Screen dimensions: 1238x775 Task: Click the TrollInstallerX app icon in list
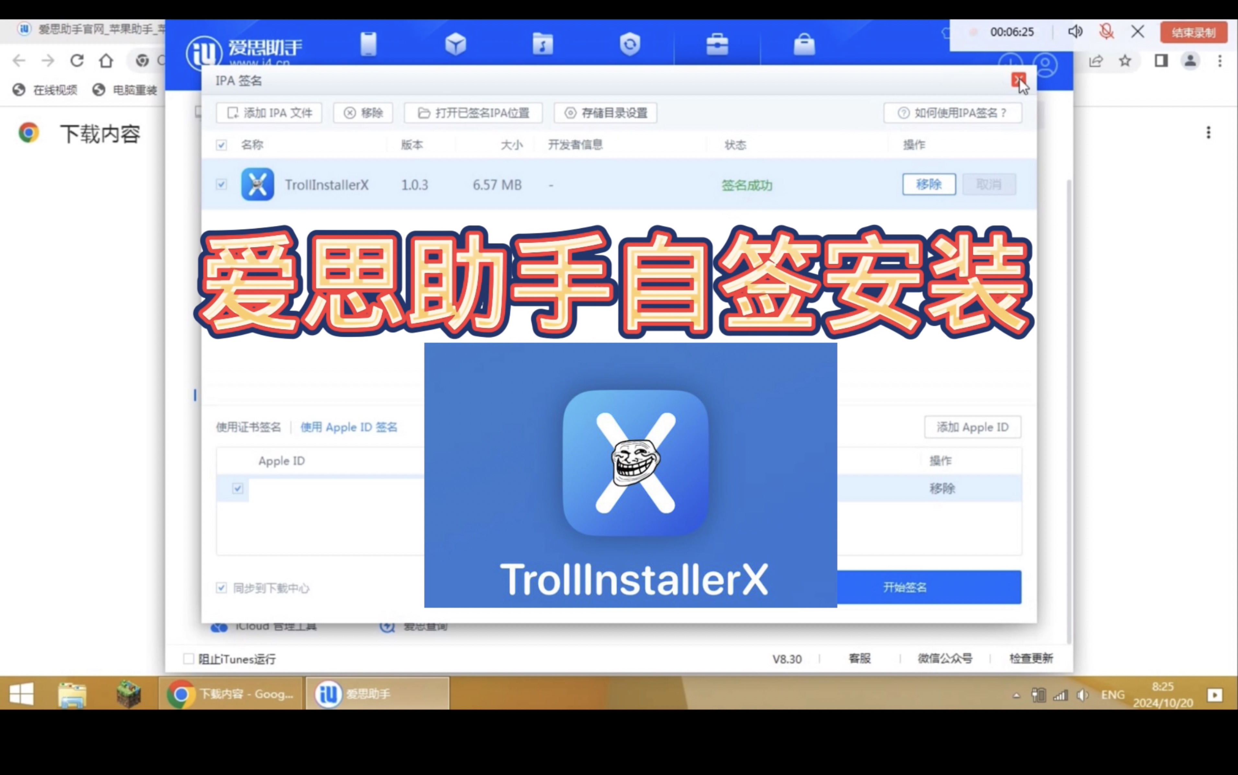point(257,184)
